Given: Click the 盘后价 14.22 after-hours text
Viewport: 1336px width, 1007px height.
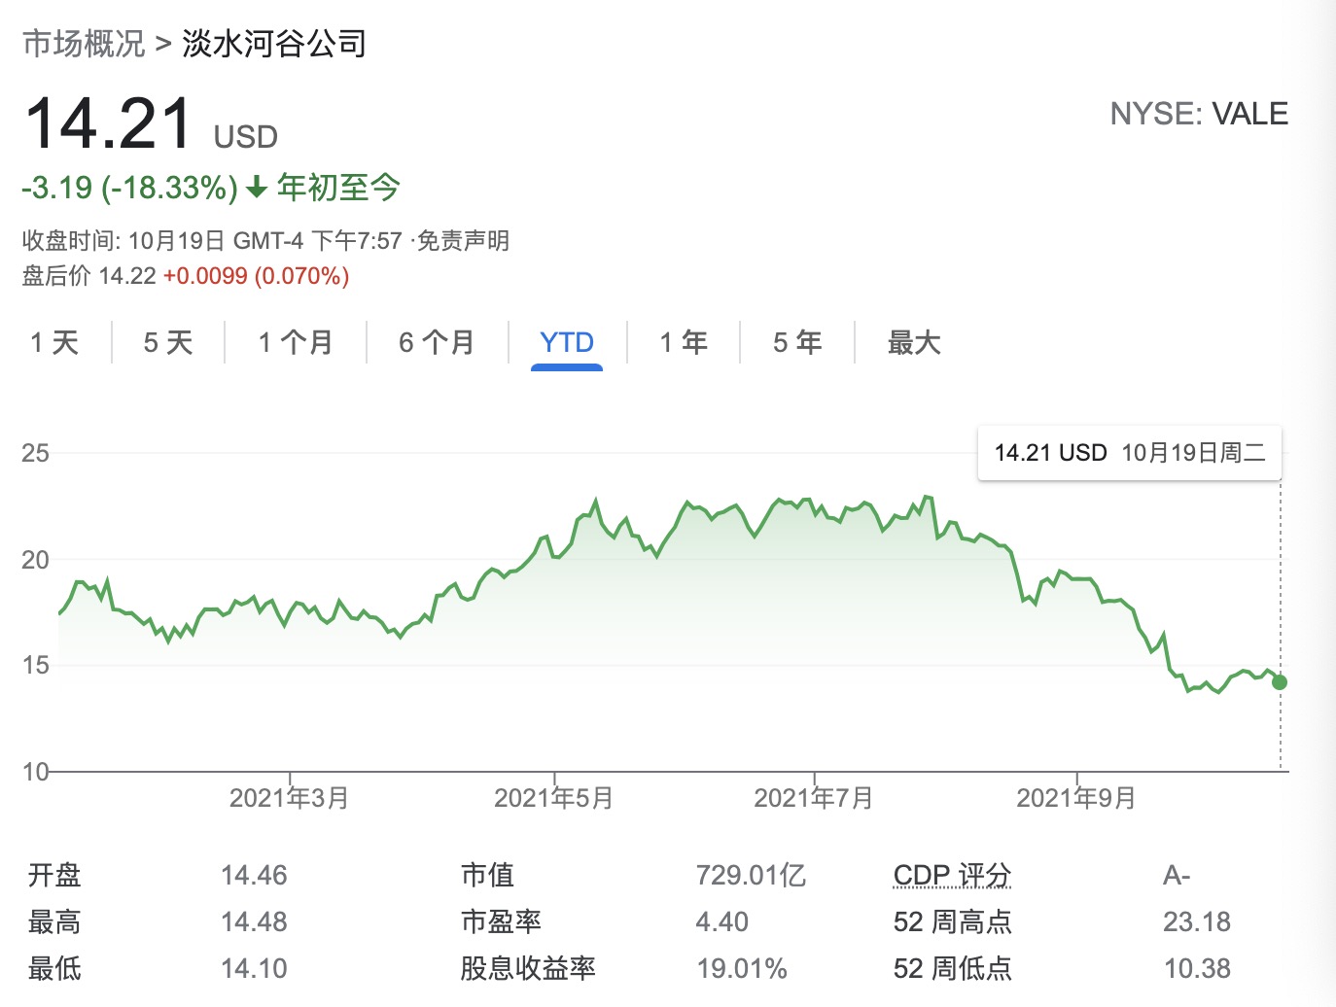Looking at the screenshot, I should pyautogui.click(x=89, y=276).
